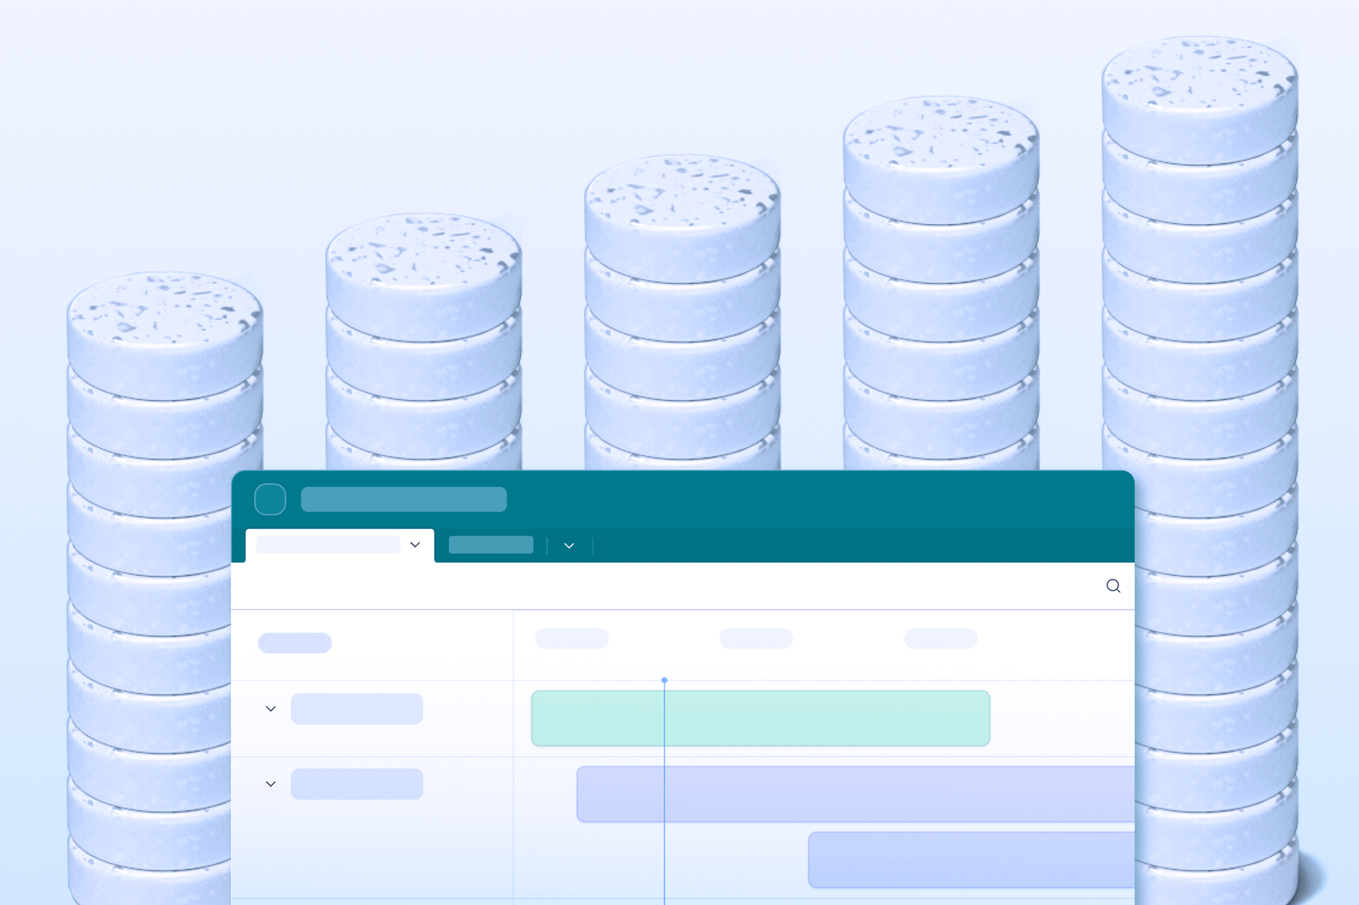This screenshot has width=1359, height=905.
Task: Collapse the first timeline row chevron
Action: click(270, 709)
